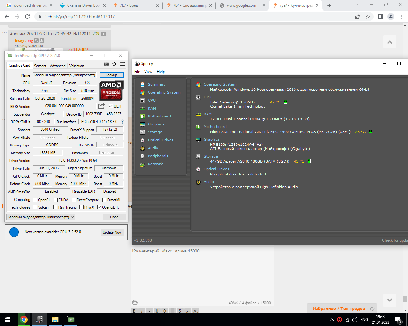The height and width of the screenshot is (326, 408).
Task: Click the three-dots menu left of post 112011
Action: [4, 33]
